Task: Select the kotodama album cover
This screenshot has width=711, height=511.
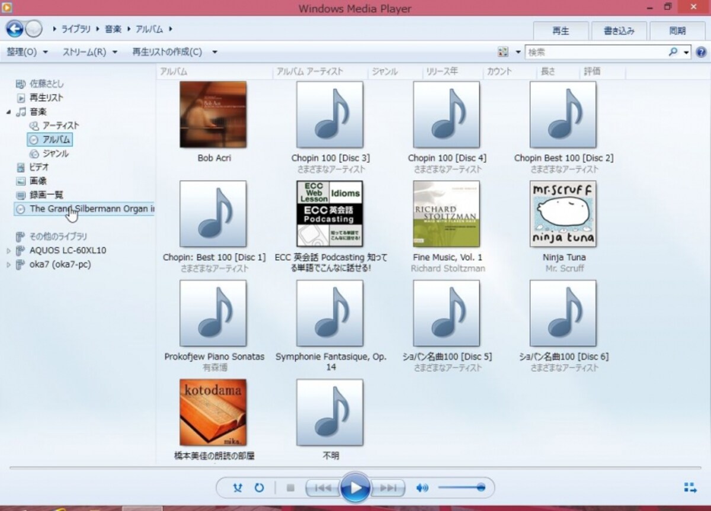Action: (x=213, y=413)
